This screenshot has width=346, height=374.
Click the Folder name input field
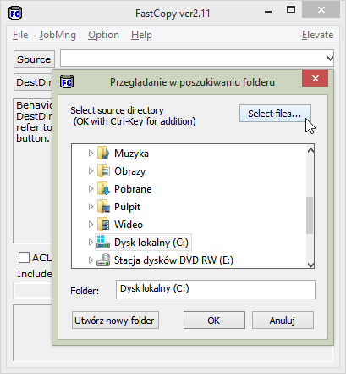216,289
